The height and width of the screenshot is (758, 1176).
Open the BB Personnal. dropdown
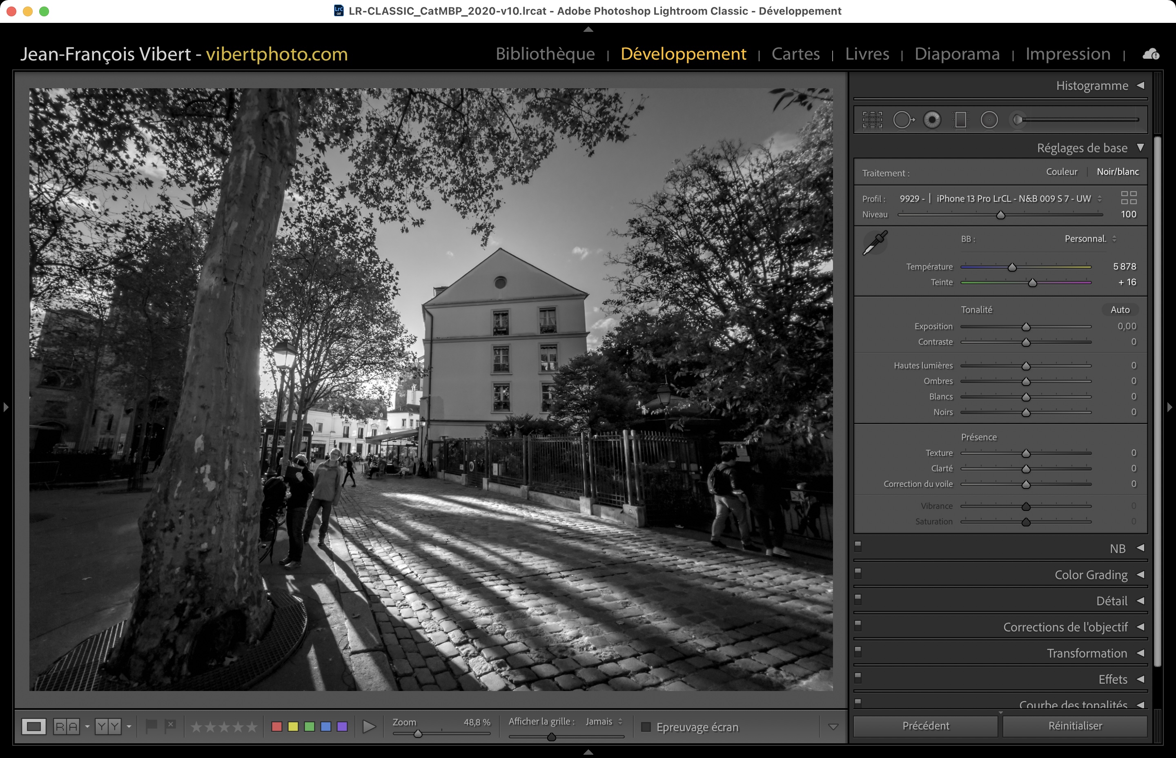[x=1090, y=239]
